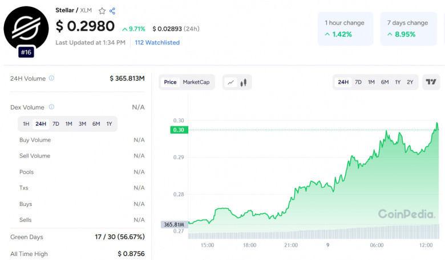Screen dimensions: 445x260
Task: Click the All Time High value $ 0.8756
Action: (x=131, y=254)
